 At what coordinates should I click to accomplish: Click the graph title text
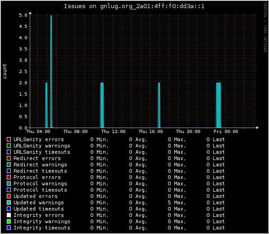(x=134, y=6)
